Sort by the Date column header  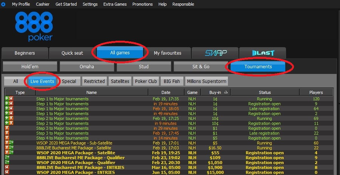tap(166, 92)
